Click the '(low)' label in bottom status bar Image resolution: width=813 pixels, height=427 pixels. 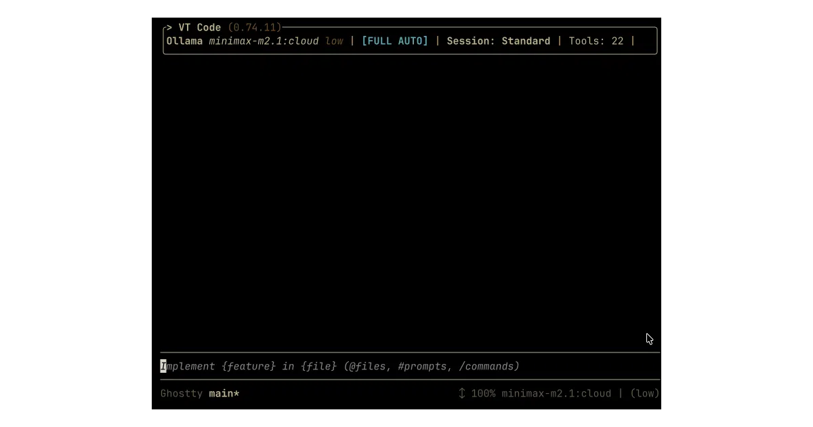645,394
